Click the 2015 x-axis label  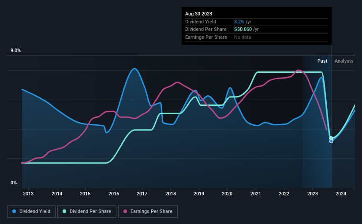pyautogui.click(x=85, y=194)
